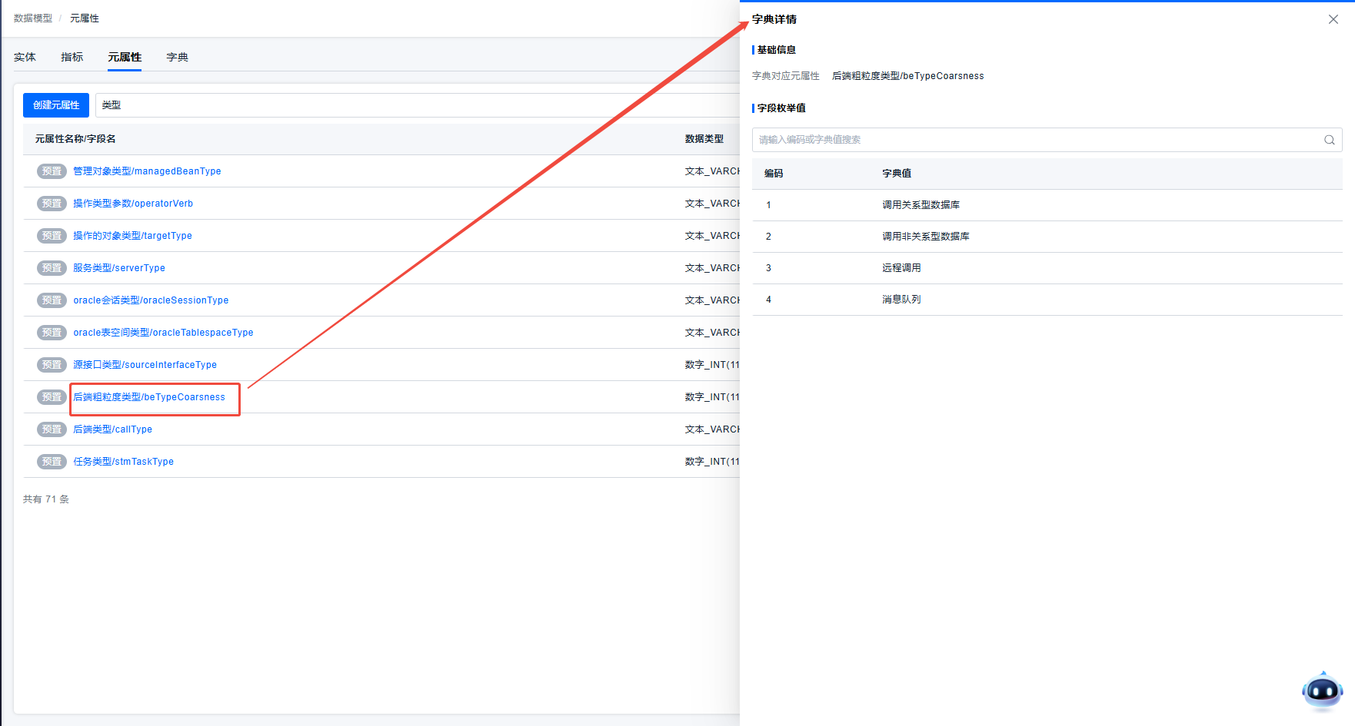Click 数据模型 in the breadcrumb

pos(33,18)
